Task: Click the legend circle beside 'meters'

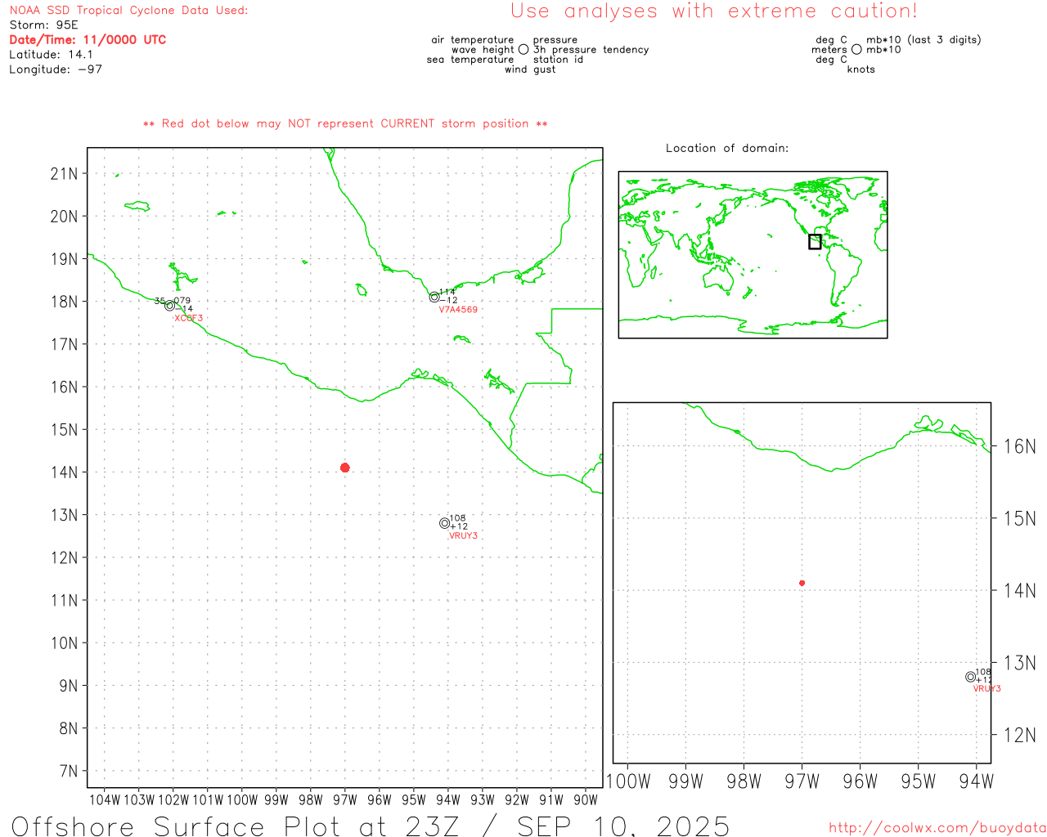Action: pos(856,50)
